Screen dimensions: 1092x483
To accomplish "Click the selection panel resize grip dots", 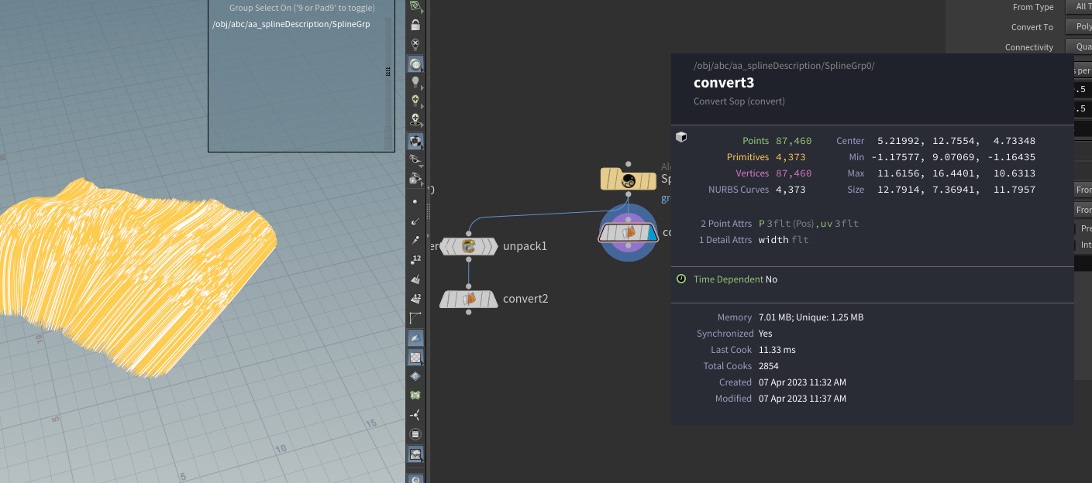I will [x=388, y=71].
